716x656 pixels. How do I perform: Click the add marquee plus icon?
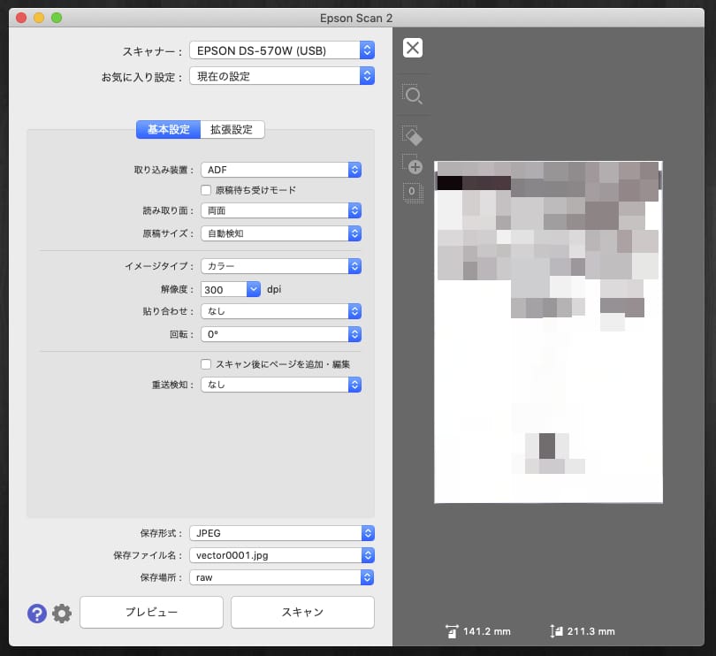[412, 164]
